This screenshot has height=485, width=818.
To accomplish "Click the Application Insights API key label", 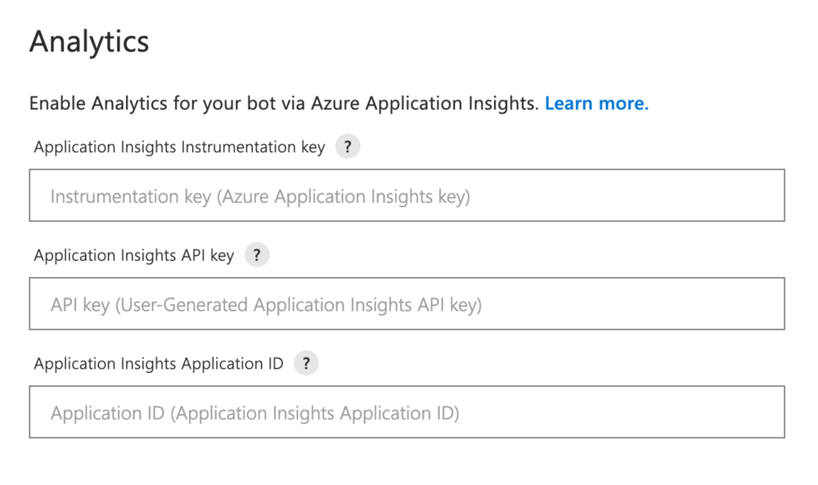I will (134, 255).
